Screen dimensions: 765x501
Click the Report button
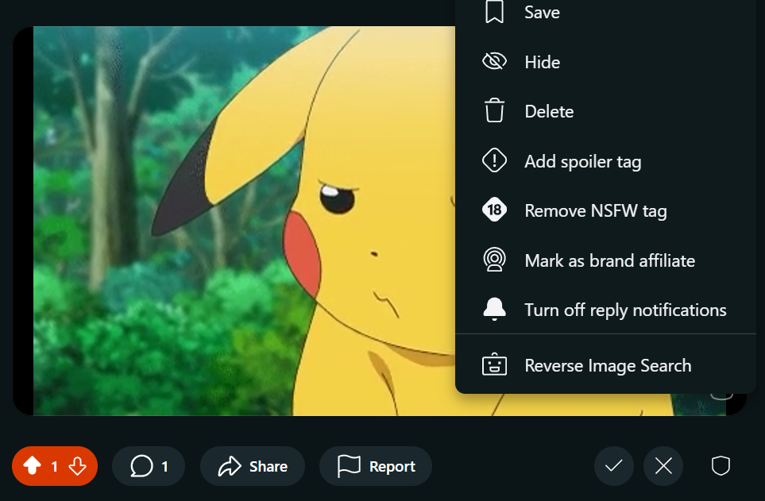pos(376,466)
